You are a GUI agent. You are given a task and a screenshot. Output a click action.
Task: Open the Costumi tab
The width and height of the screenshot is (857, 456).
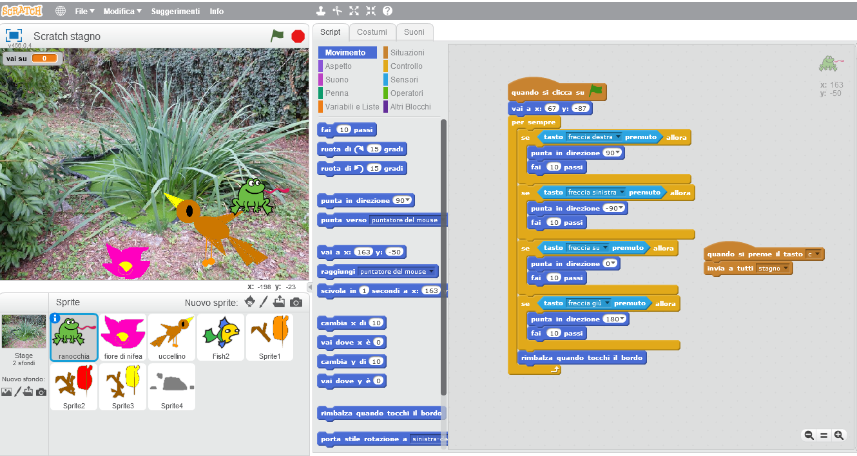[372, 32]
